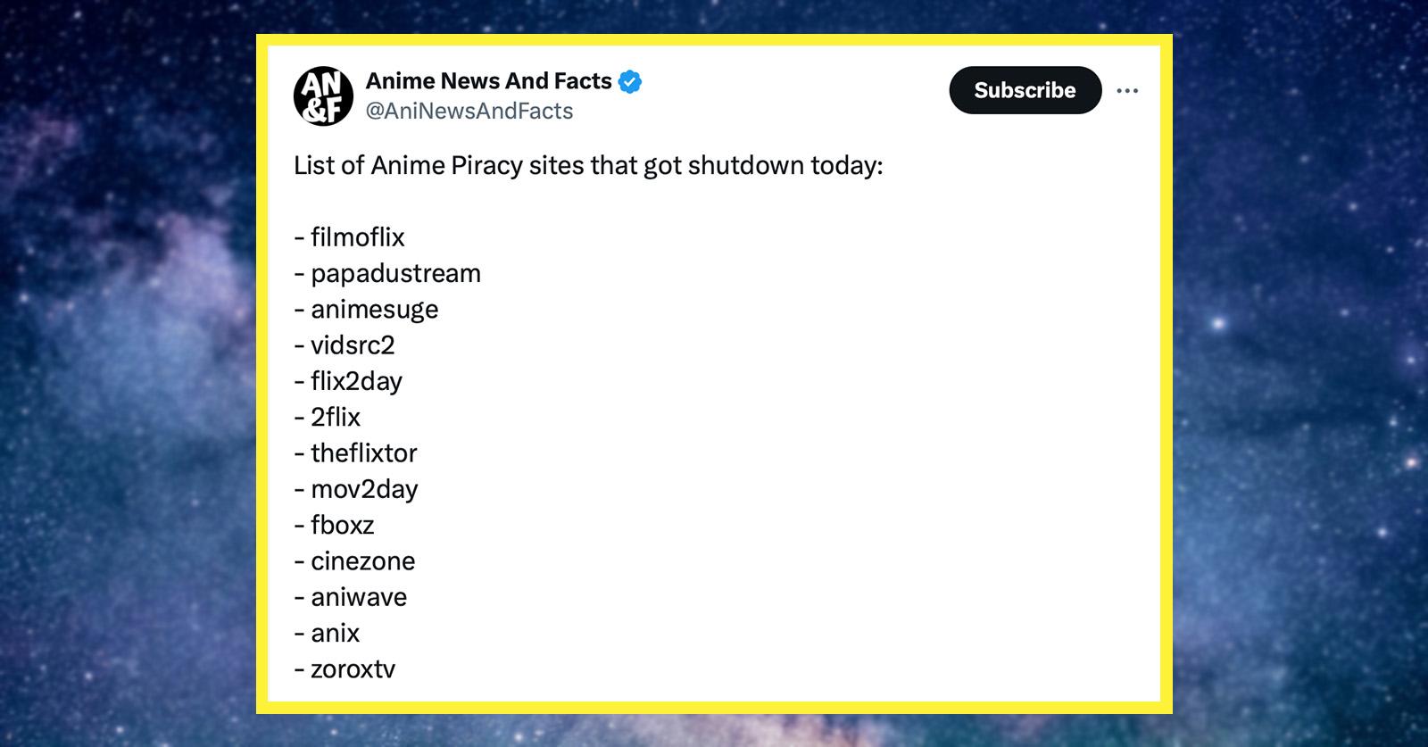Click the AN&F circular profile avatar
Screen dimensions: 1428x747
click(322, 95)
